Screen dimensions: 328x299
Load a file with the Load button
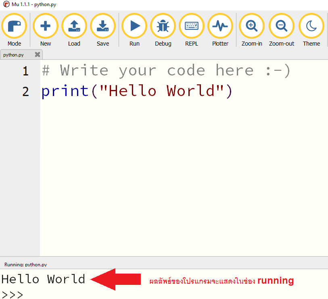(x=74, y=30)
